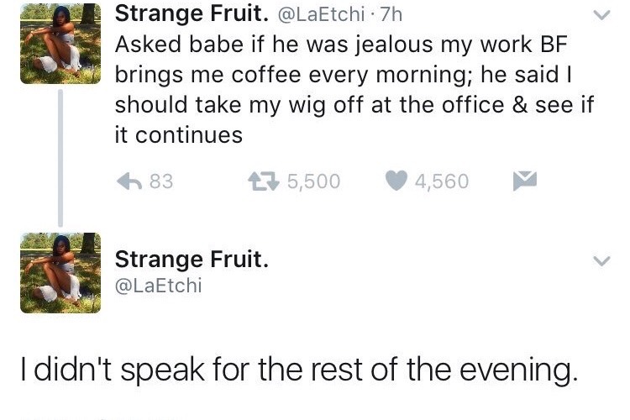Open second tweet's profile avatar

coord(60,273)
